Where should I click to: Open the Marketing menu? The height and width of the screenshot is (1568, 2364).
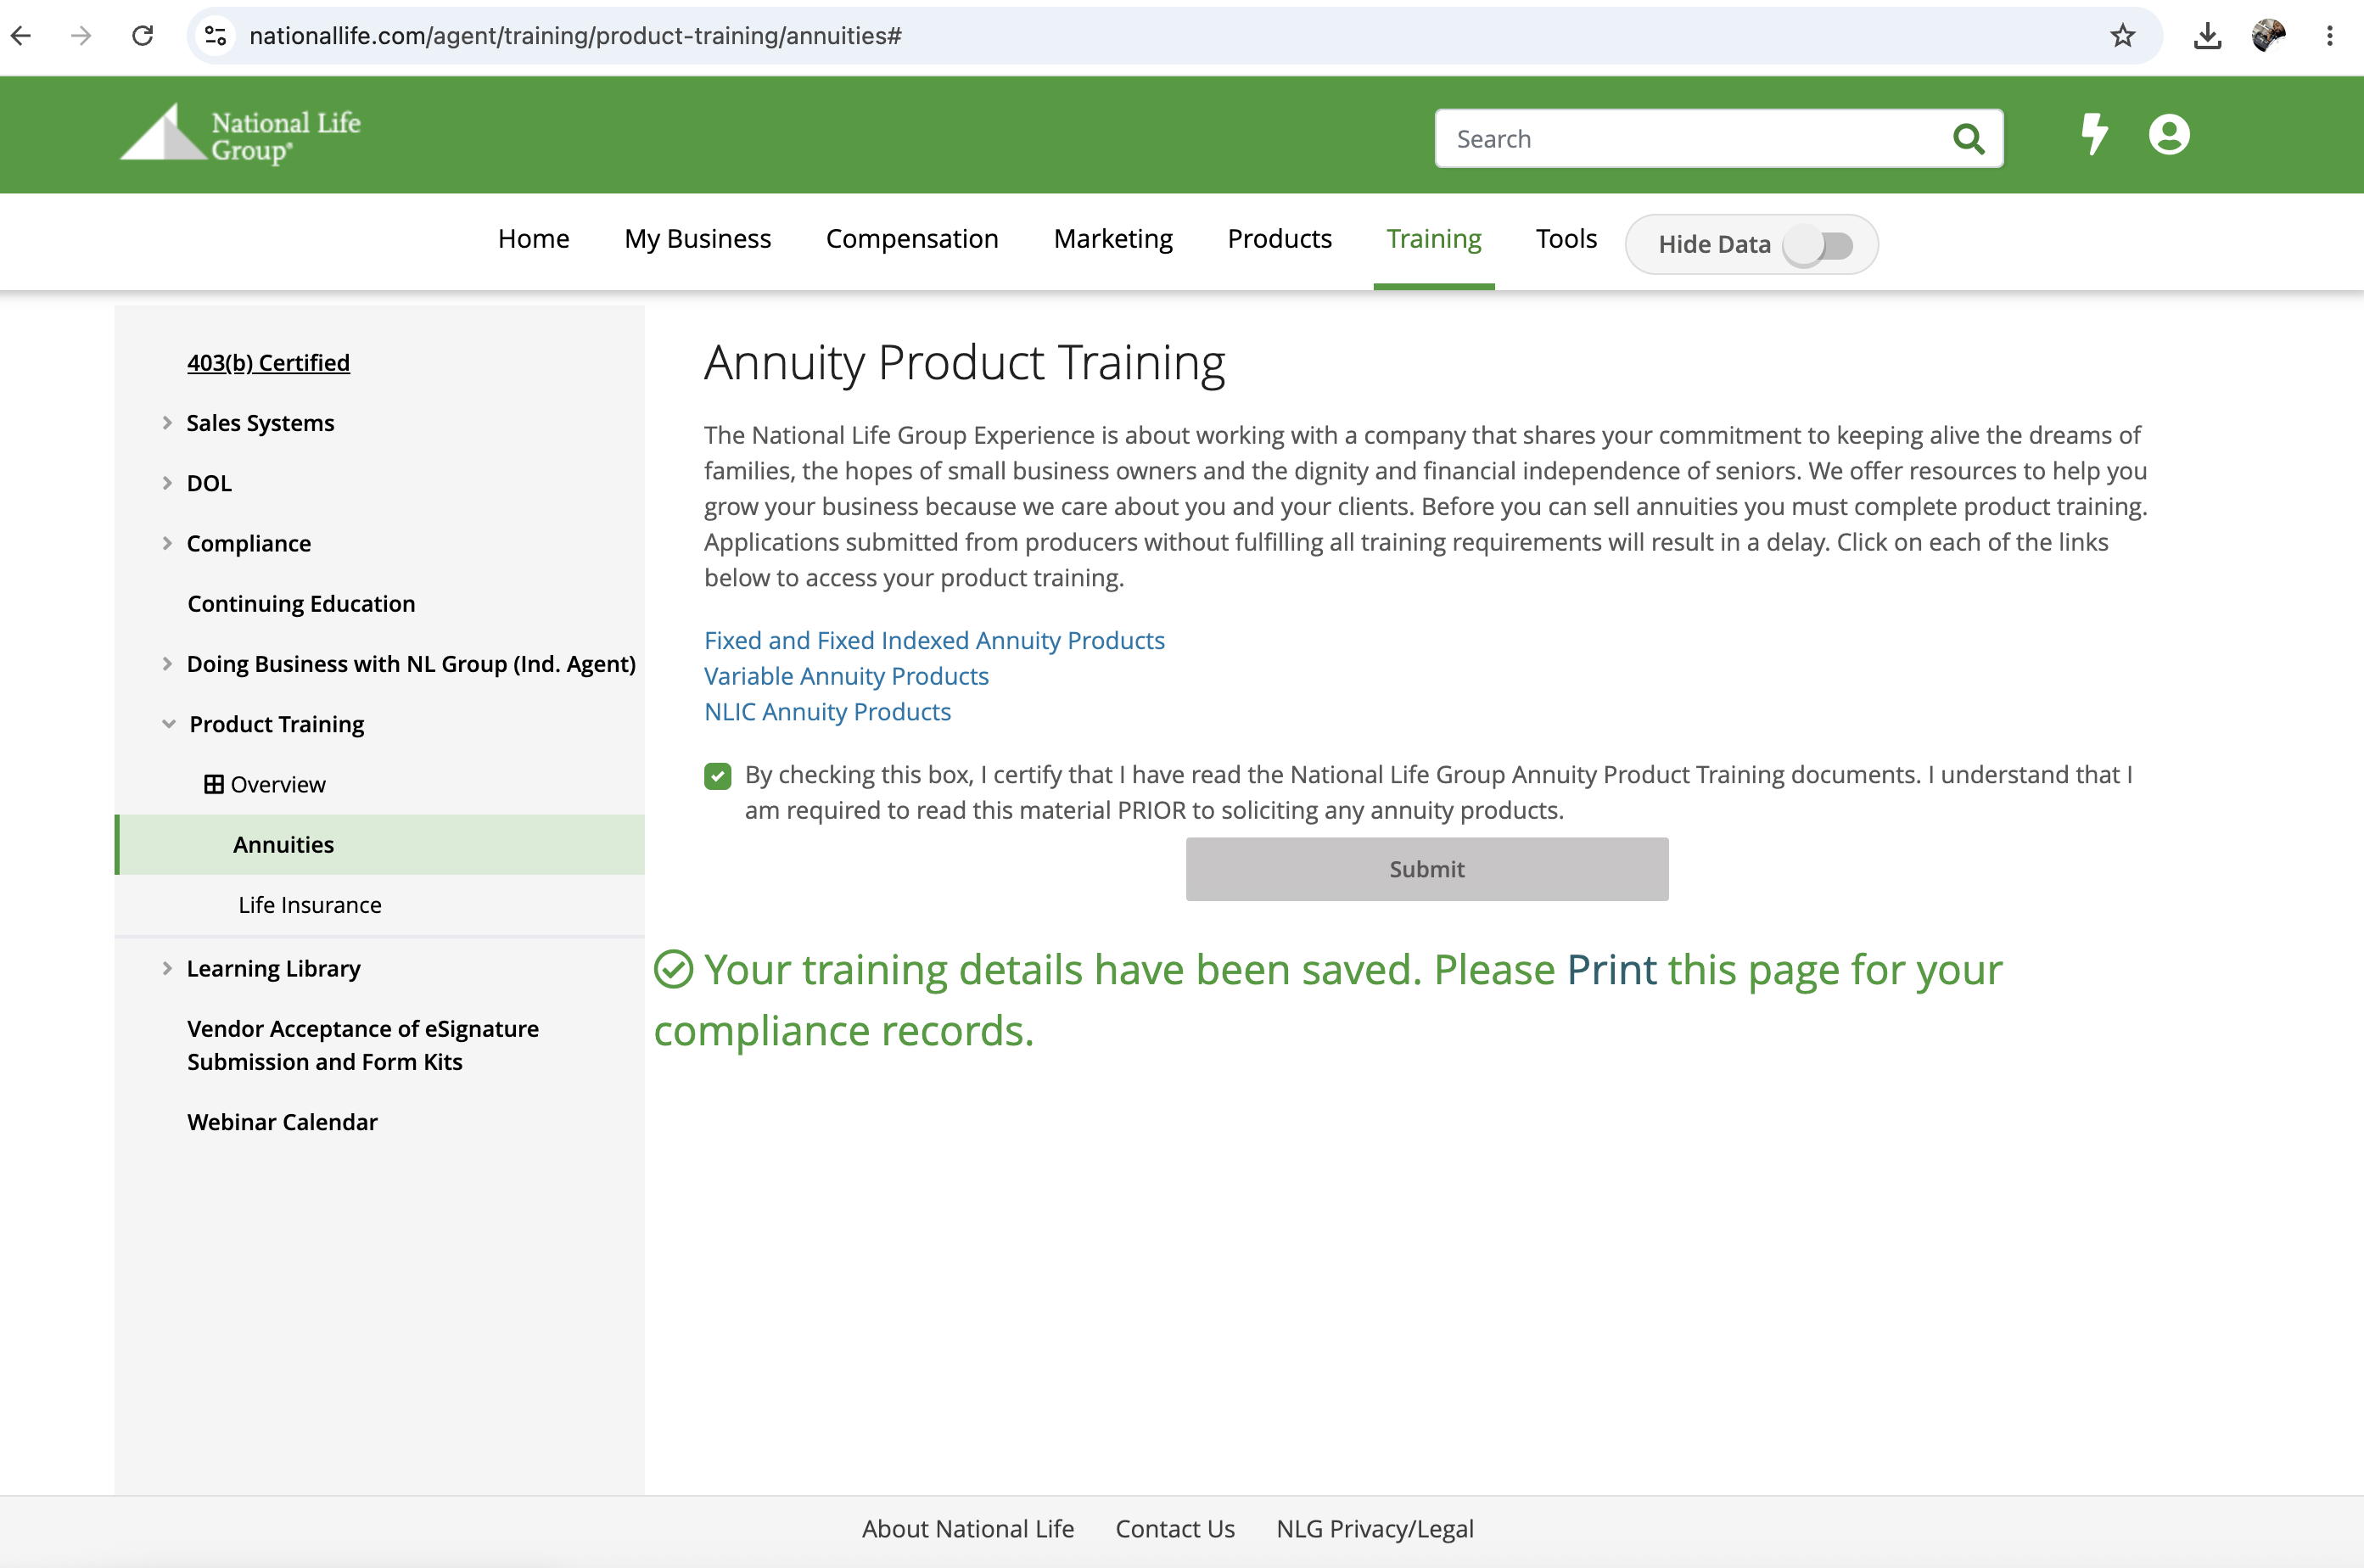1113,238
